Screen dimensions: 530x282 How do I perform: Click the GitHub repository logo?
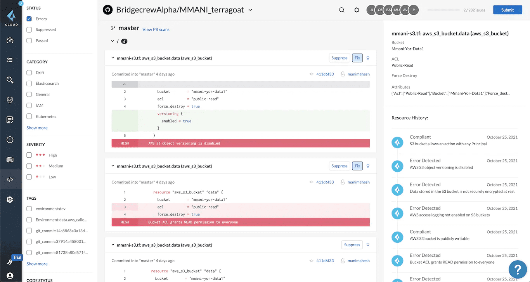107,10
